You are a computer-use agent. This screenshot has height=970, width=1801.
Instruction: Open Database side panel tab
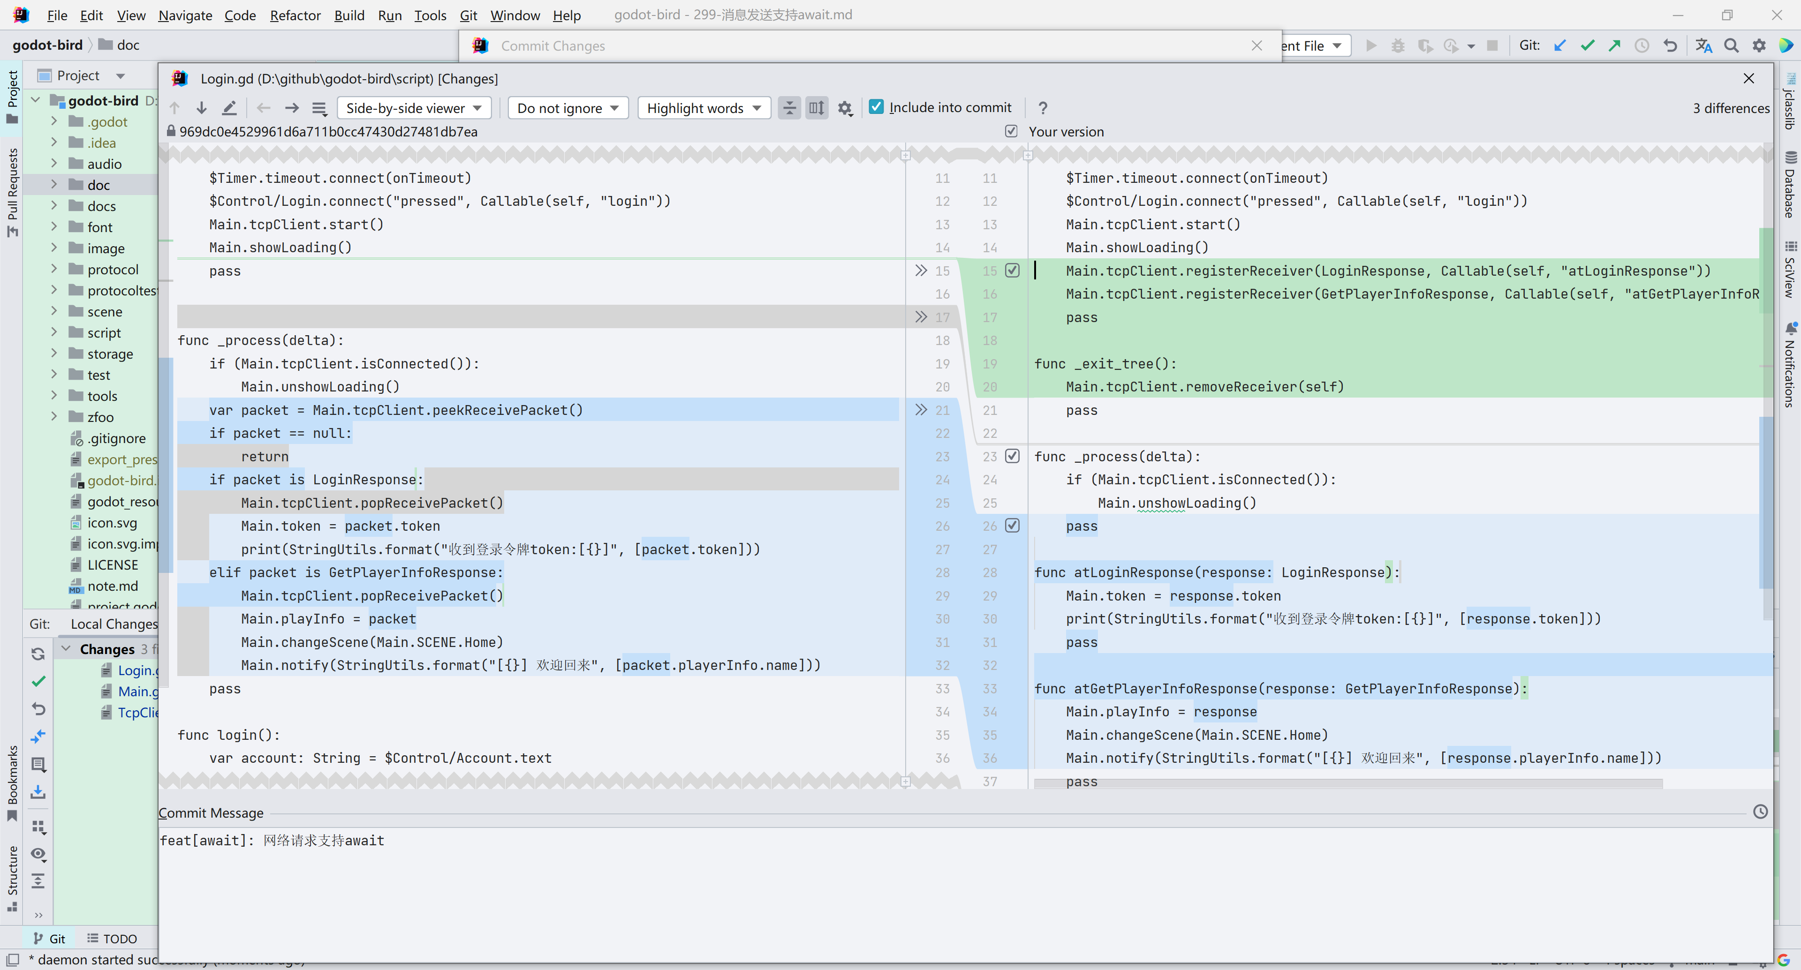coord(1790,184)
